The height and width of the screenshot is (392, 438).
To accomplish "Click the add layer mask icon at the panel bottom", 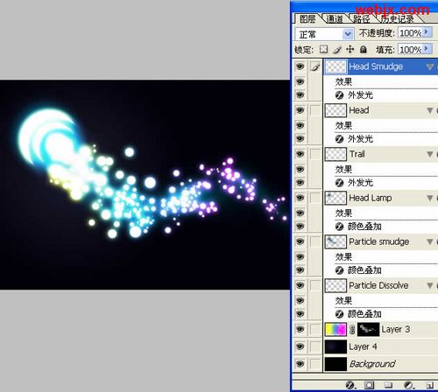I will (x=369, y=385).
